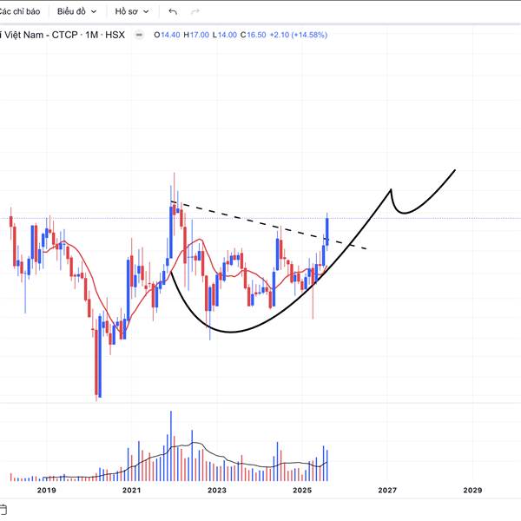
Task: Click the change value +2.10 (+14.58%)
Action: click(x=299, y=35)
